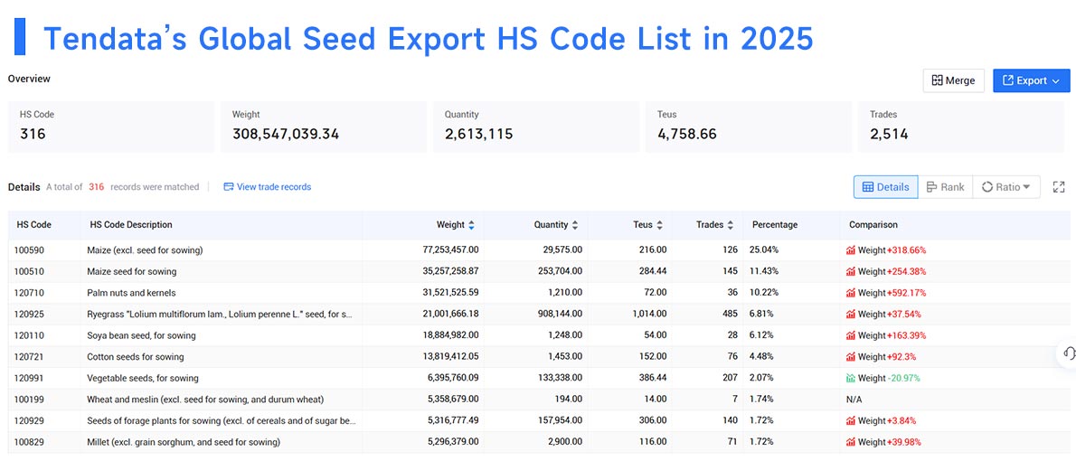The height and width of the screenshot is (461, 1076).
Task: Click the Percentage column header
Action: click(775, 225)
